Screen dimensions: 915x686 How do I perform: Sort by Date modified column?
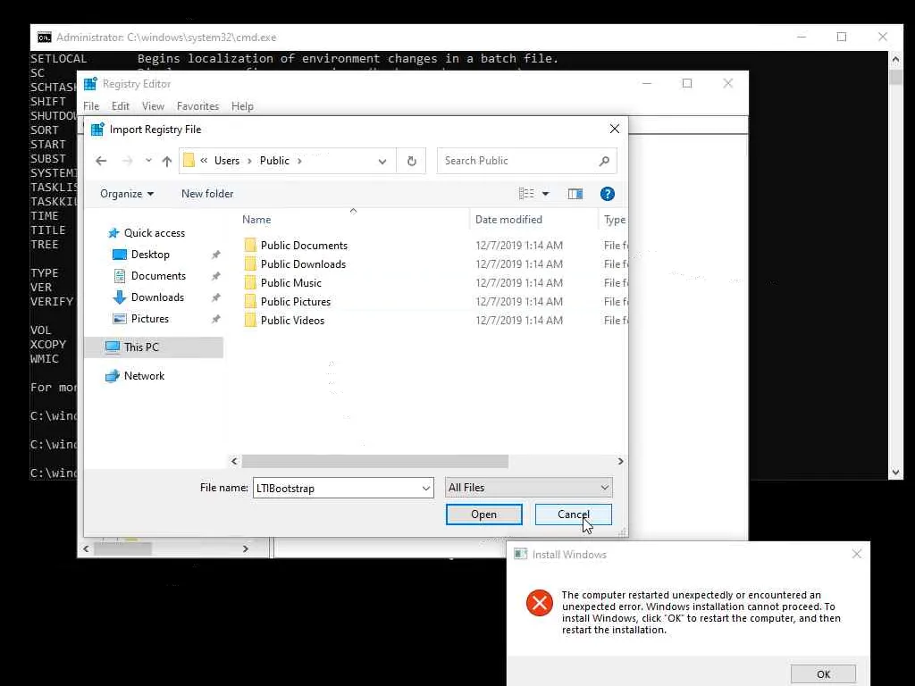pos(508,220)
